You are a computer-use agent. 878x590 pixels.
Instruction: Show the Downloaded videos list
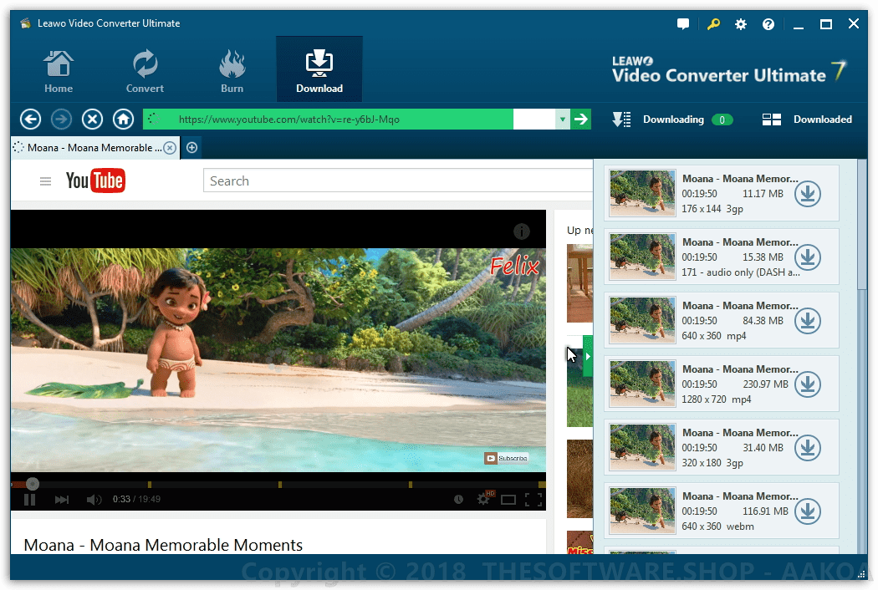point(807,120)
